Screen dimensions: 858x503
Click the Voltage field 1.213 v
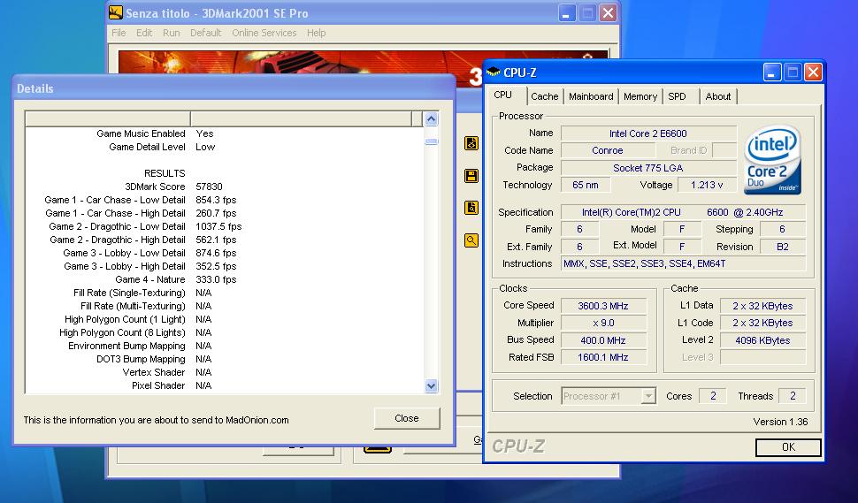(x=707, y=185)
